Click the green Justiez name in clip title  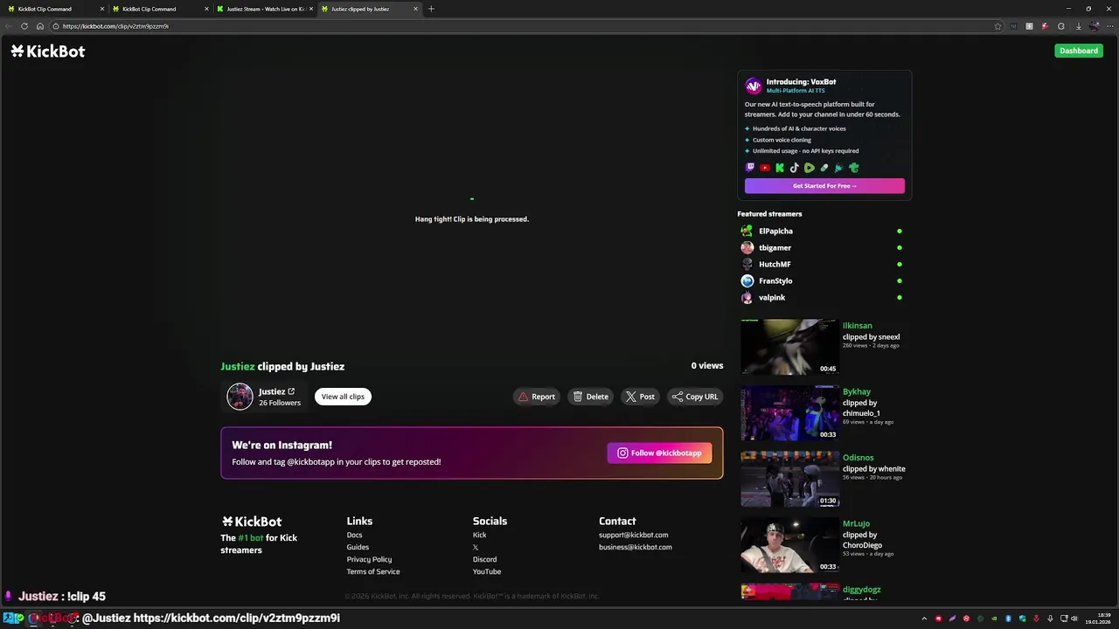tap(238, 366)
